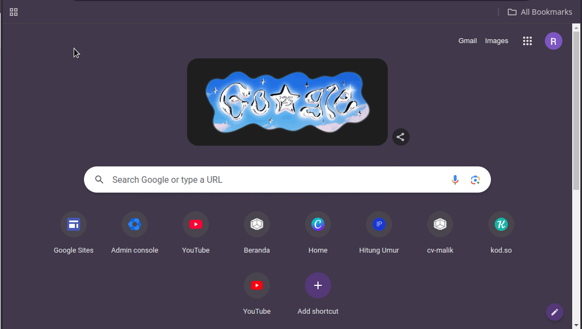The width and height of the screenshot is (582, 329).
Task: Add a new shortcut
Action: click(x=318, y=285)
